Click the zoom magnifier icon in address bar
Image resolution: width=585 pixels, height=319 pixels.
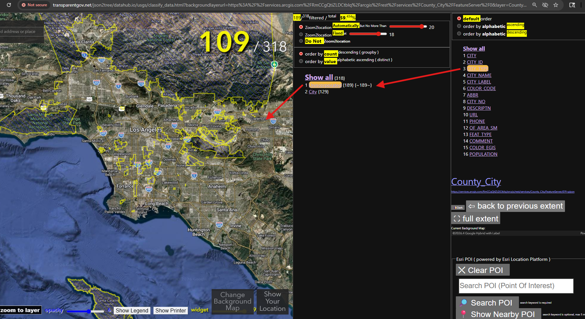(535, 5)
